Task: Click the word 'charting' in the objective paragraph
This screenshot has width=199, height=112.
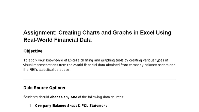Action: pos(87,60)
